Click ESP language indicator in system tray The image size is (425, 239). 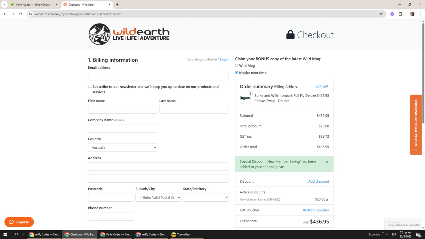click(394, 234)
